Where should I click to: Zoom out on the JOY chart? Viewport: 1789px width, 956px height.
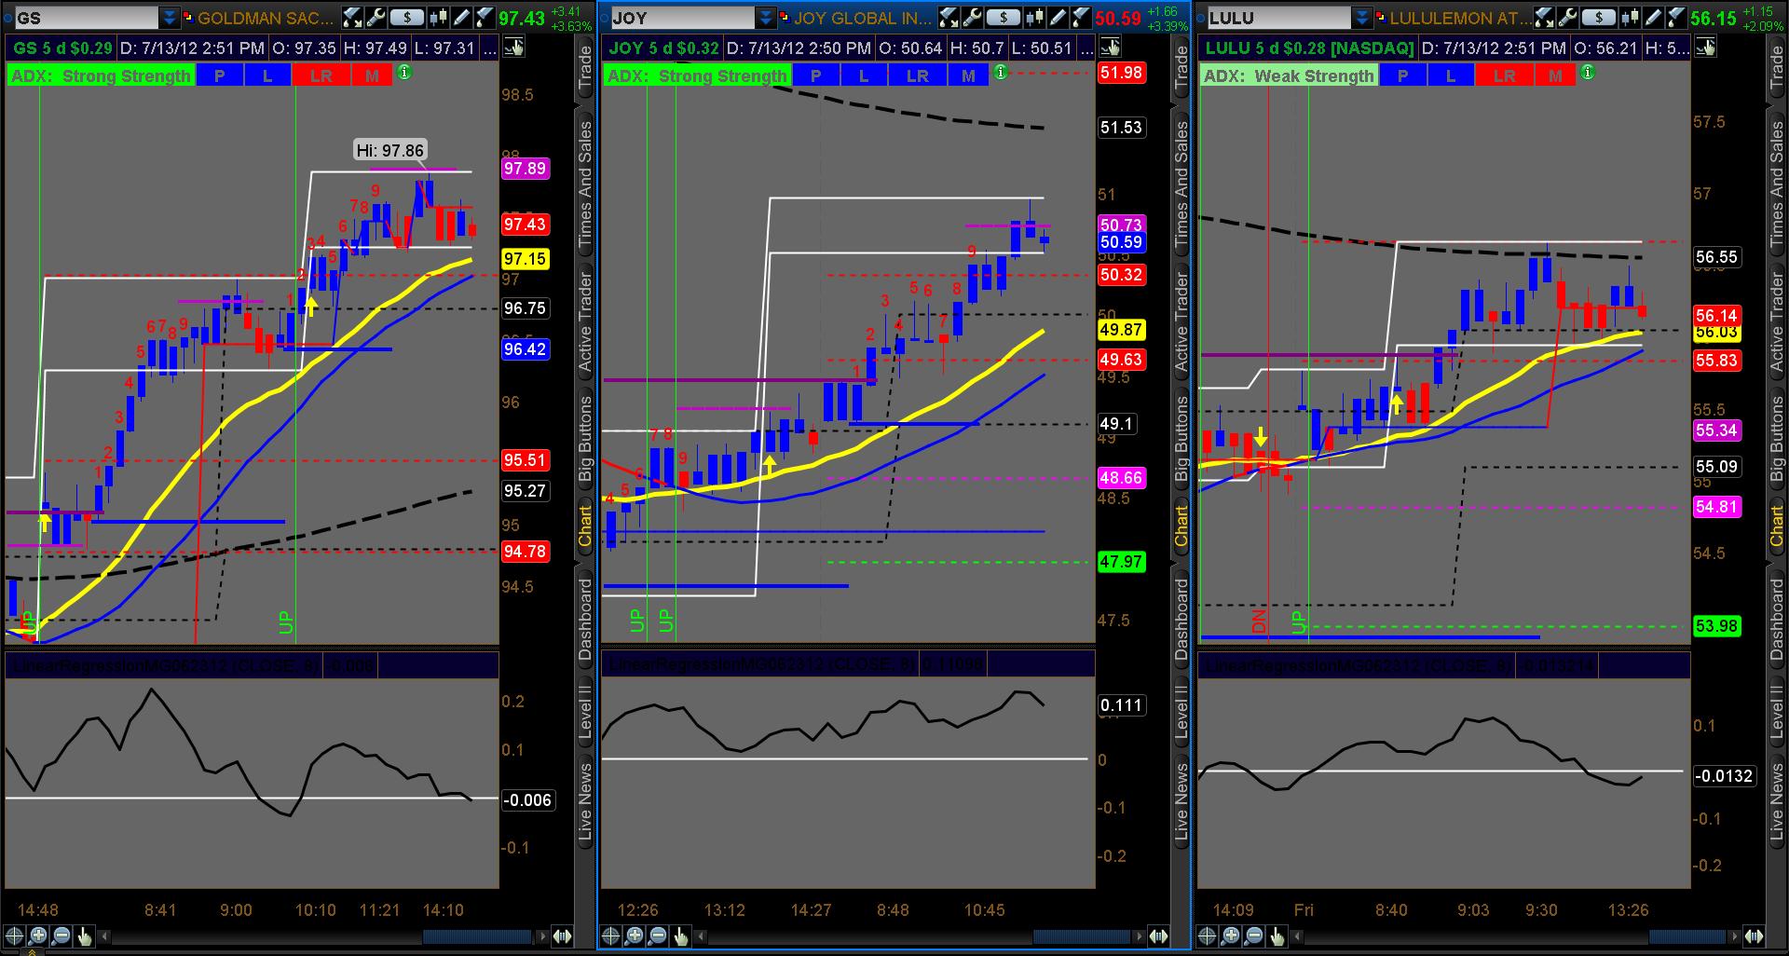pos(658,936)
